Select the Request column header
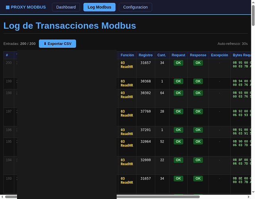Viewport: 255px width, 199px height. pyautogui.click(x=178, y=55)
